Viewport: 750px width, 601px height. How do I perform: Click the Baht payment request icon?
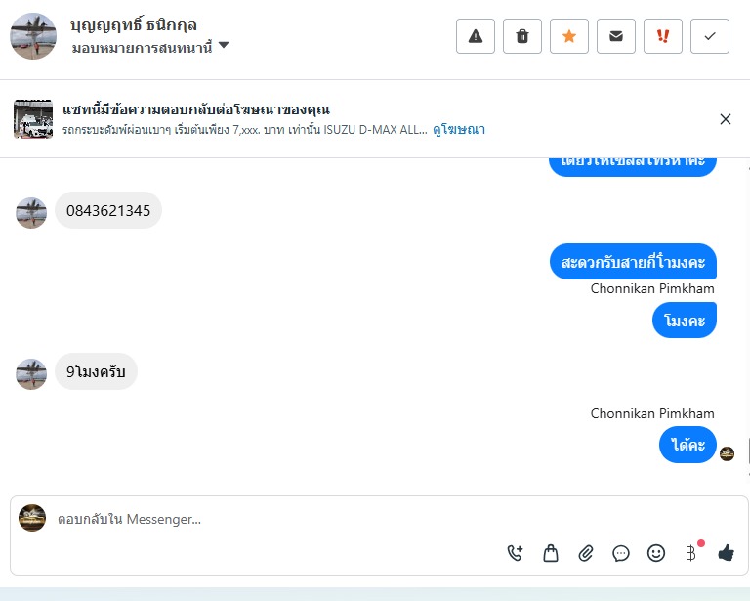(690, 554)
